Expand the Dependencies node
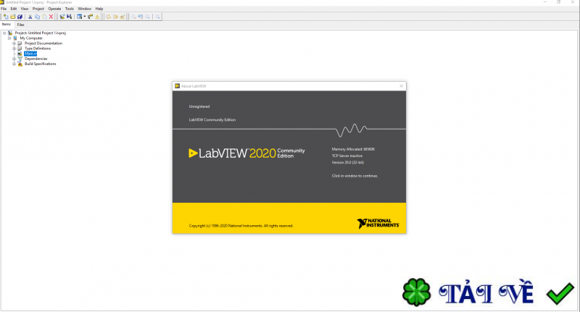The image size is (580, 312). tap(14, 59)
